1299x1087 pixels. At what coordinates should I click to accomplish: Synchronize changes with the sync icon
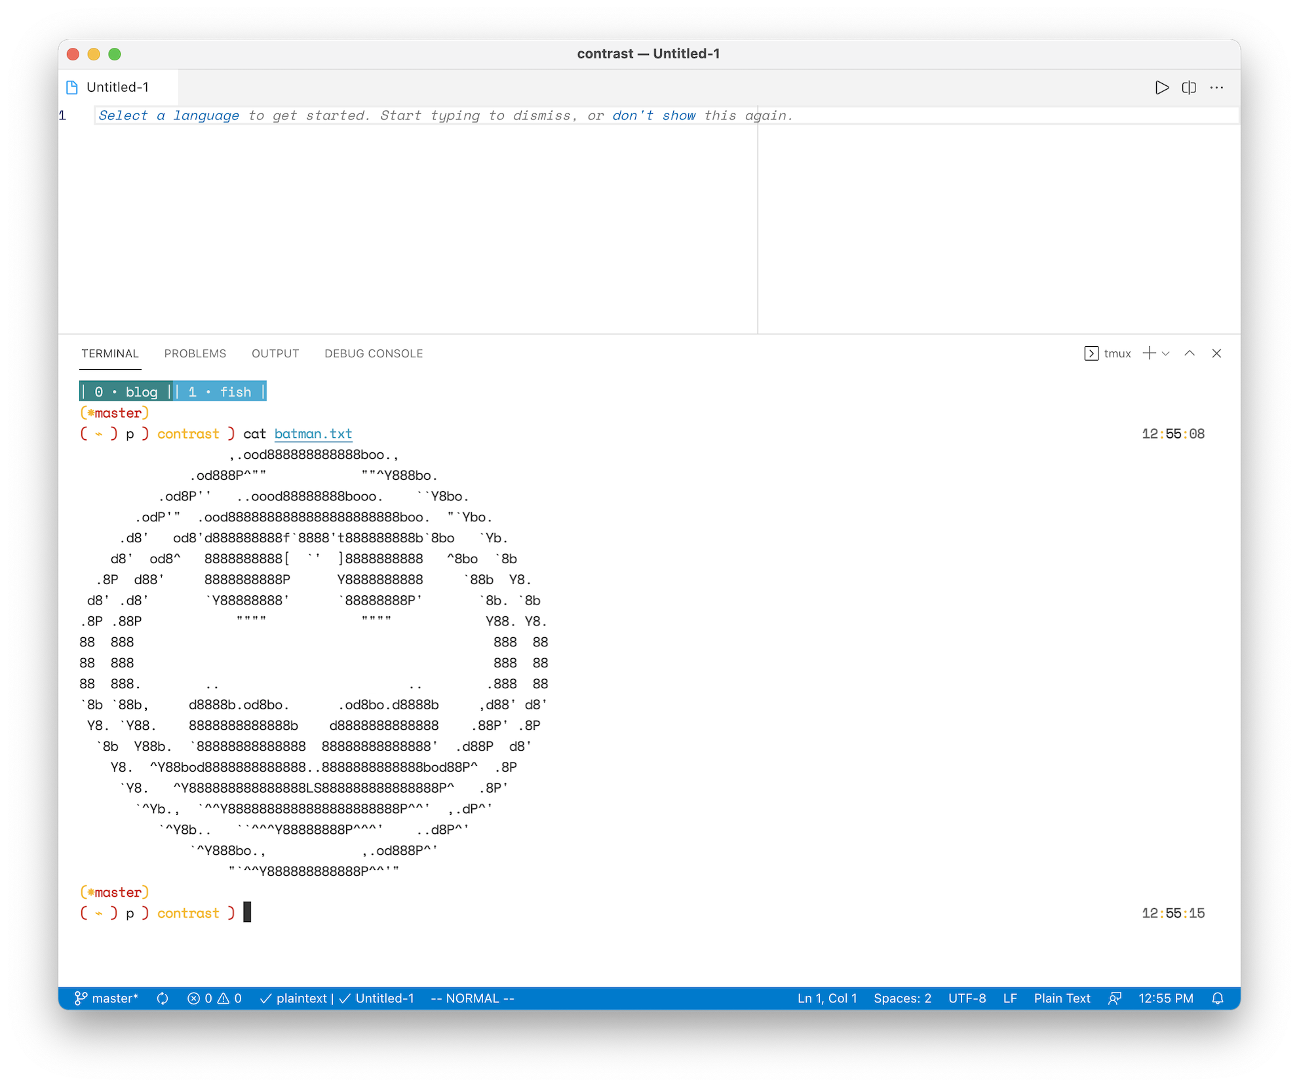163,998
